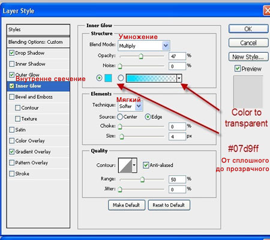Click the Size pixel input field
This screenshot has height=240, width=270.
tap(177, 137)
